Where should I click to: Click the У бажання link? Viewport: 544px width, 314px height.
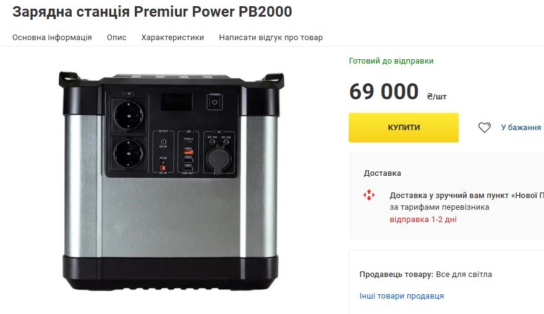coord(521,128)
